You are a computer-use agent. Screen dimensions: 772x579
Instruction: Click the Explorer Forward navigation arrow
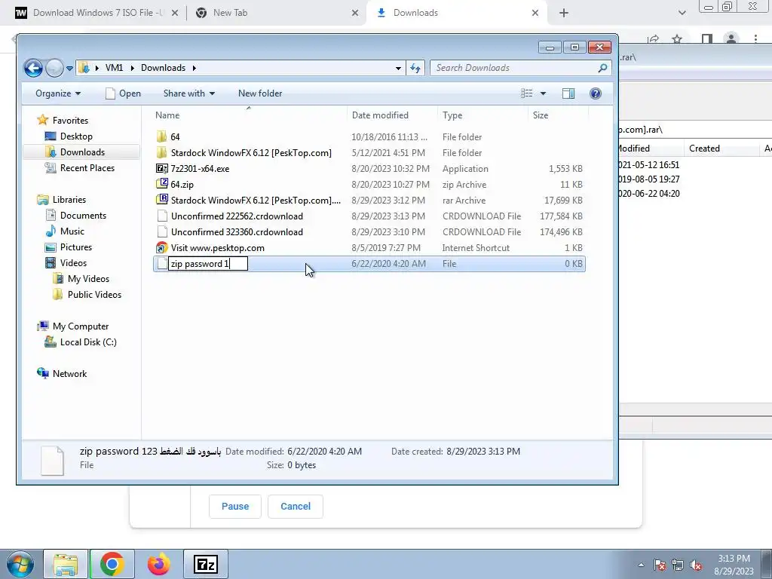(54, 68)
